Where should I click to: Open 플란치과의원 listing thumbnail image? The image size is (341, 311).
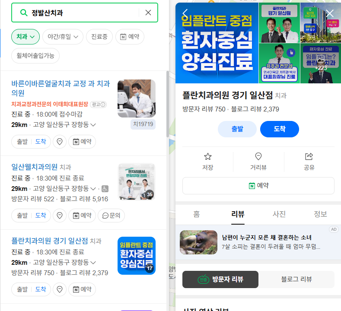137,256
